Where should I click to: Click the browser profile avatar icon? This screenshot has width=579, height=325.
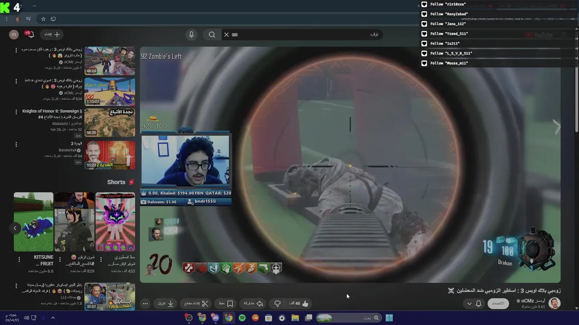pos(17,19)
